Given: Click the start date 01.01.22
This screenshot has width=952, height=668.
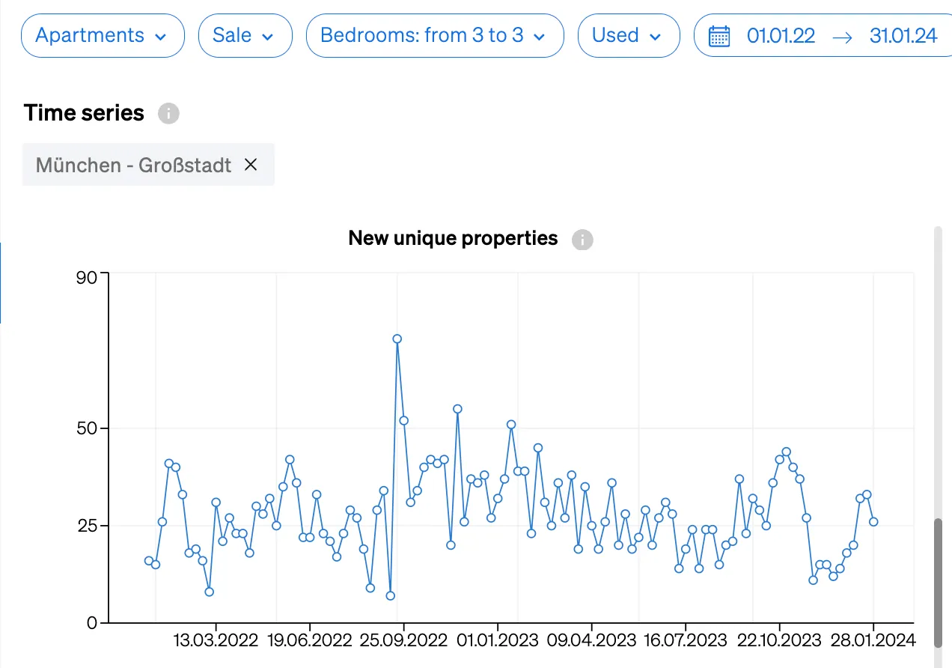Looking at the screenshot, I should (x=781, y=36).
